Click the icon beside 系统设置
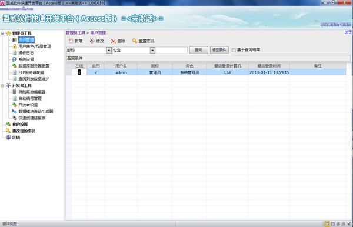The image size is (353, 227). click(x=15, y=59)
